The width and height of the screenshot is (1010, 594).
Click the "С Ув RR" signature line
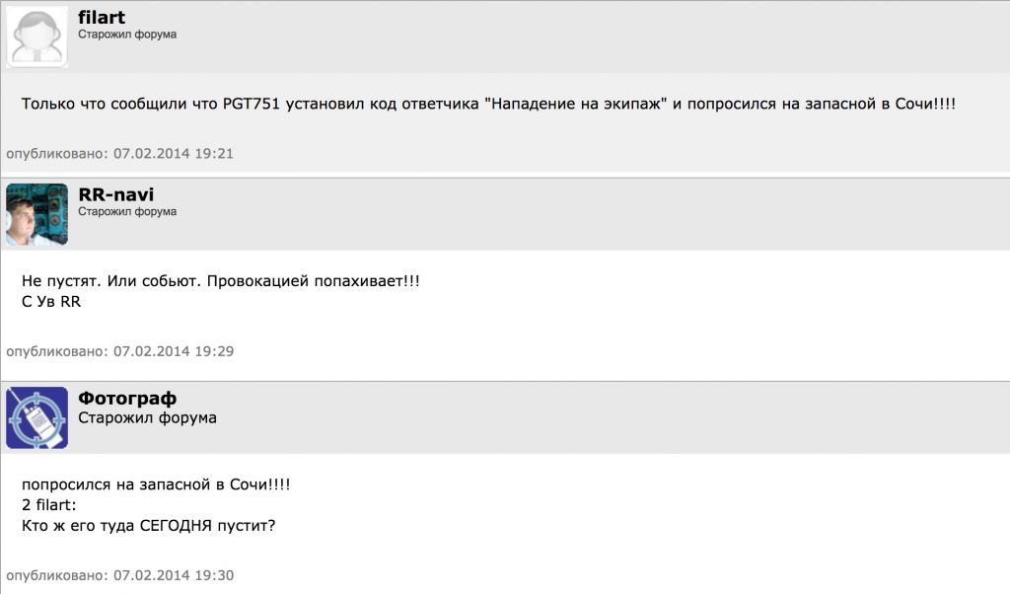pos(51,302)
